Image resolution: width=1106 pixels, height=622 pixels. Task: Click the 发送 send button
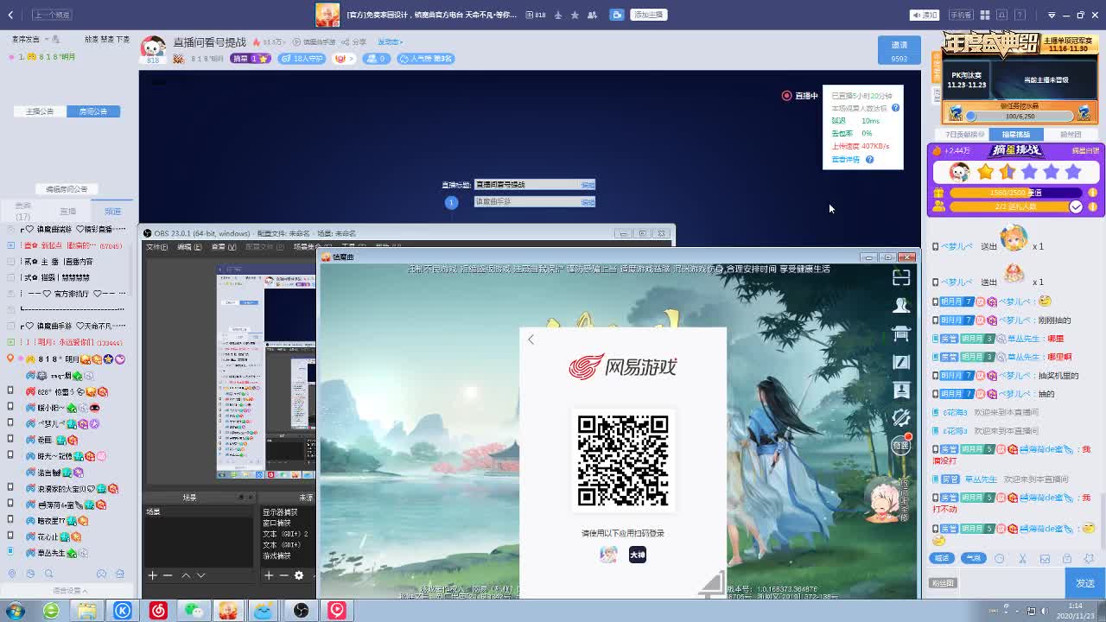pyautogui.click(x=1085, y=583)
